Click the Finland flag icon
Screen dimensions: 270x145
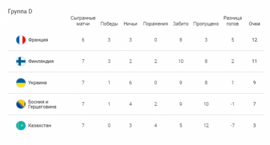tap(21, 61)
